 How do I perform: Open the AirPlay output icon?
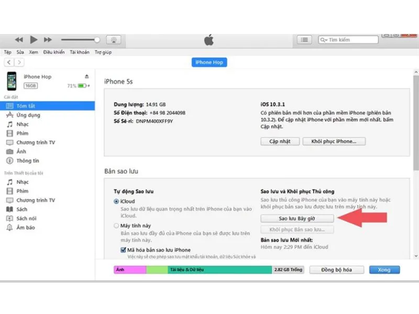point(114,40)
